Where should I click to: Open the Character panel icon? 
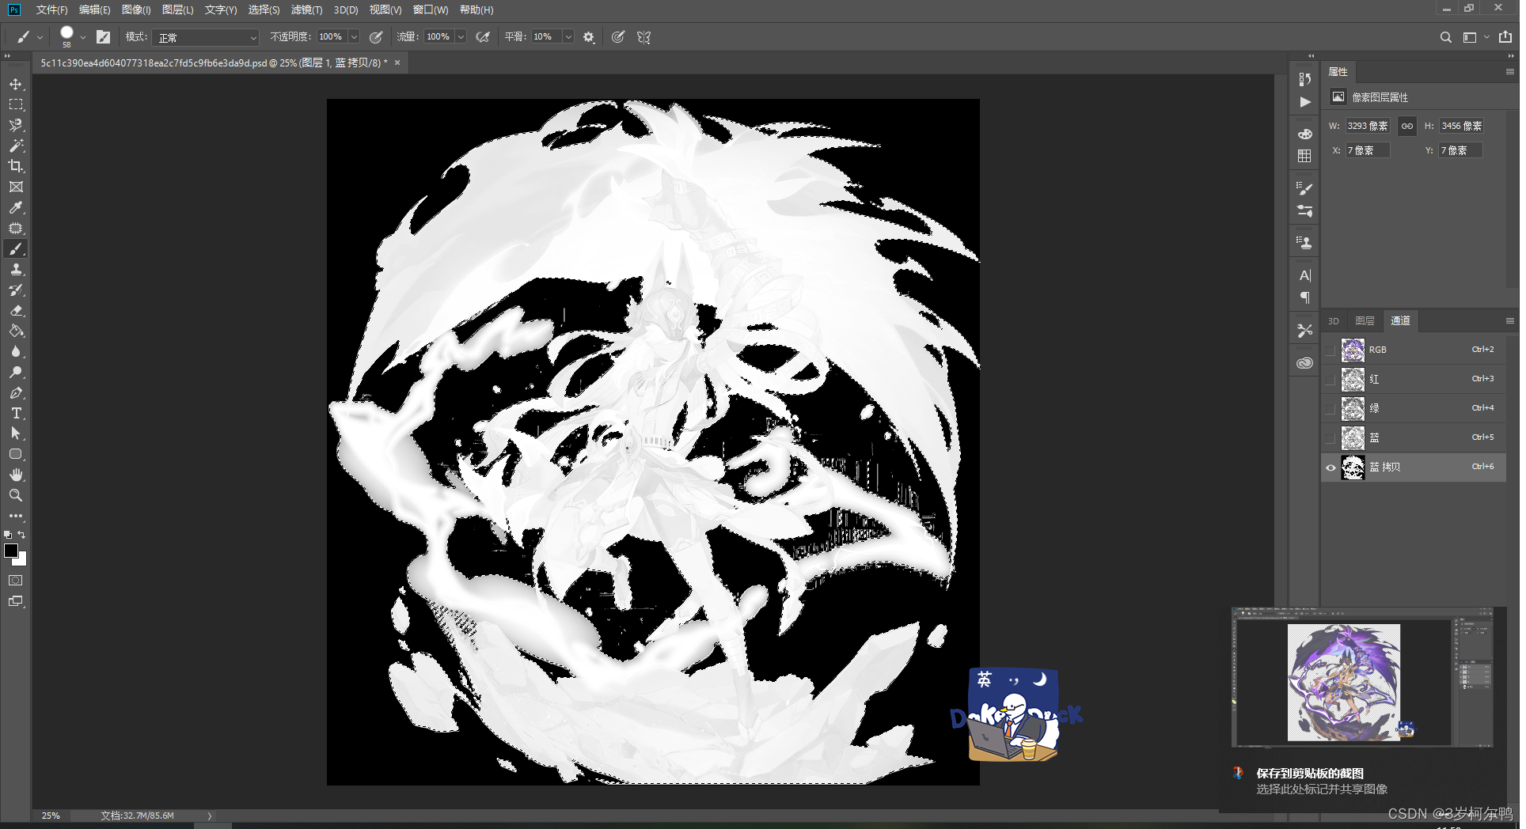point(1305,275)
